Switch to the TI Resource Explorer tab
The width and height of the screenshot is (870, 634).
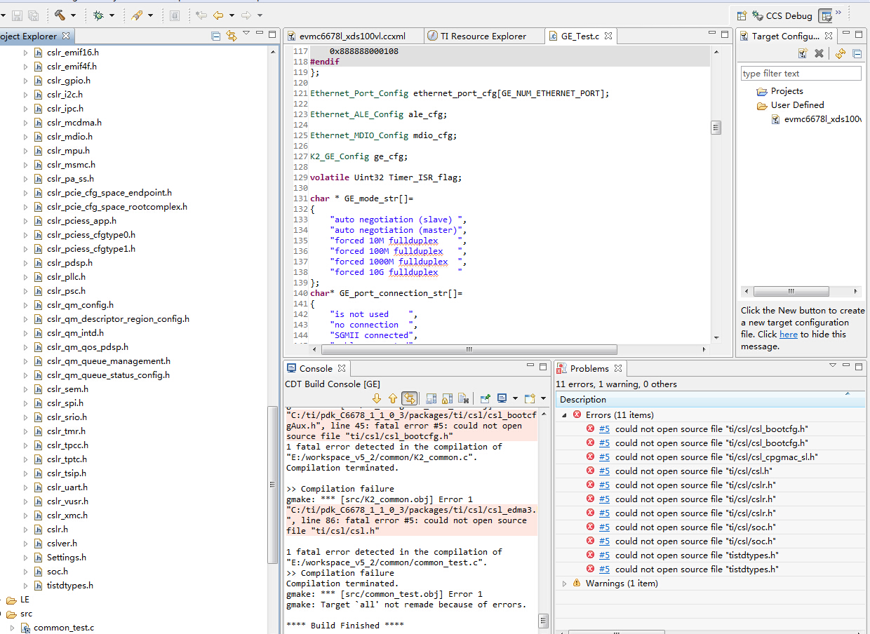pos(483,36)
